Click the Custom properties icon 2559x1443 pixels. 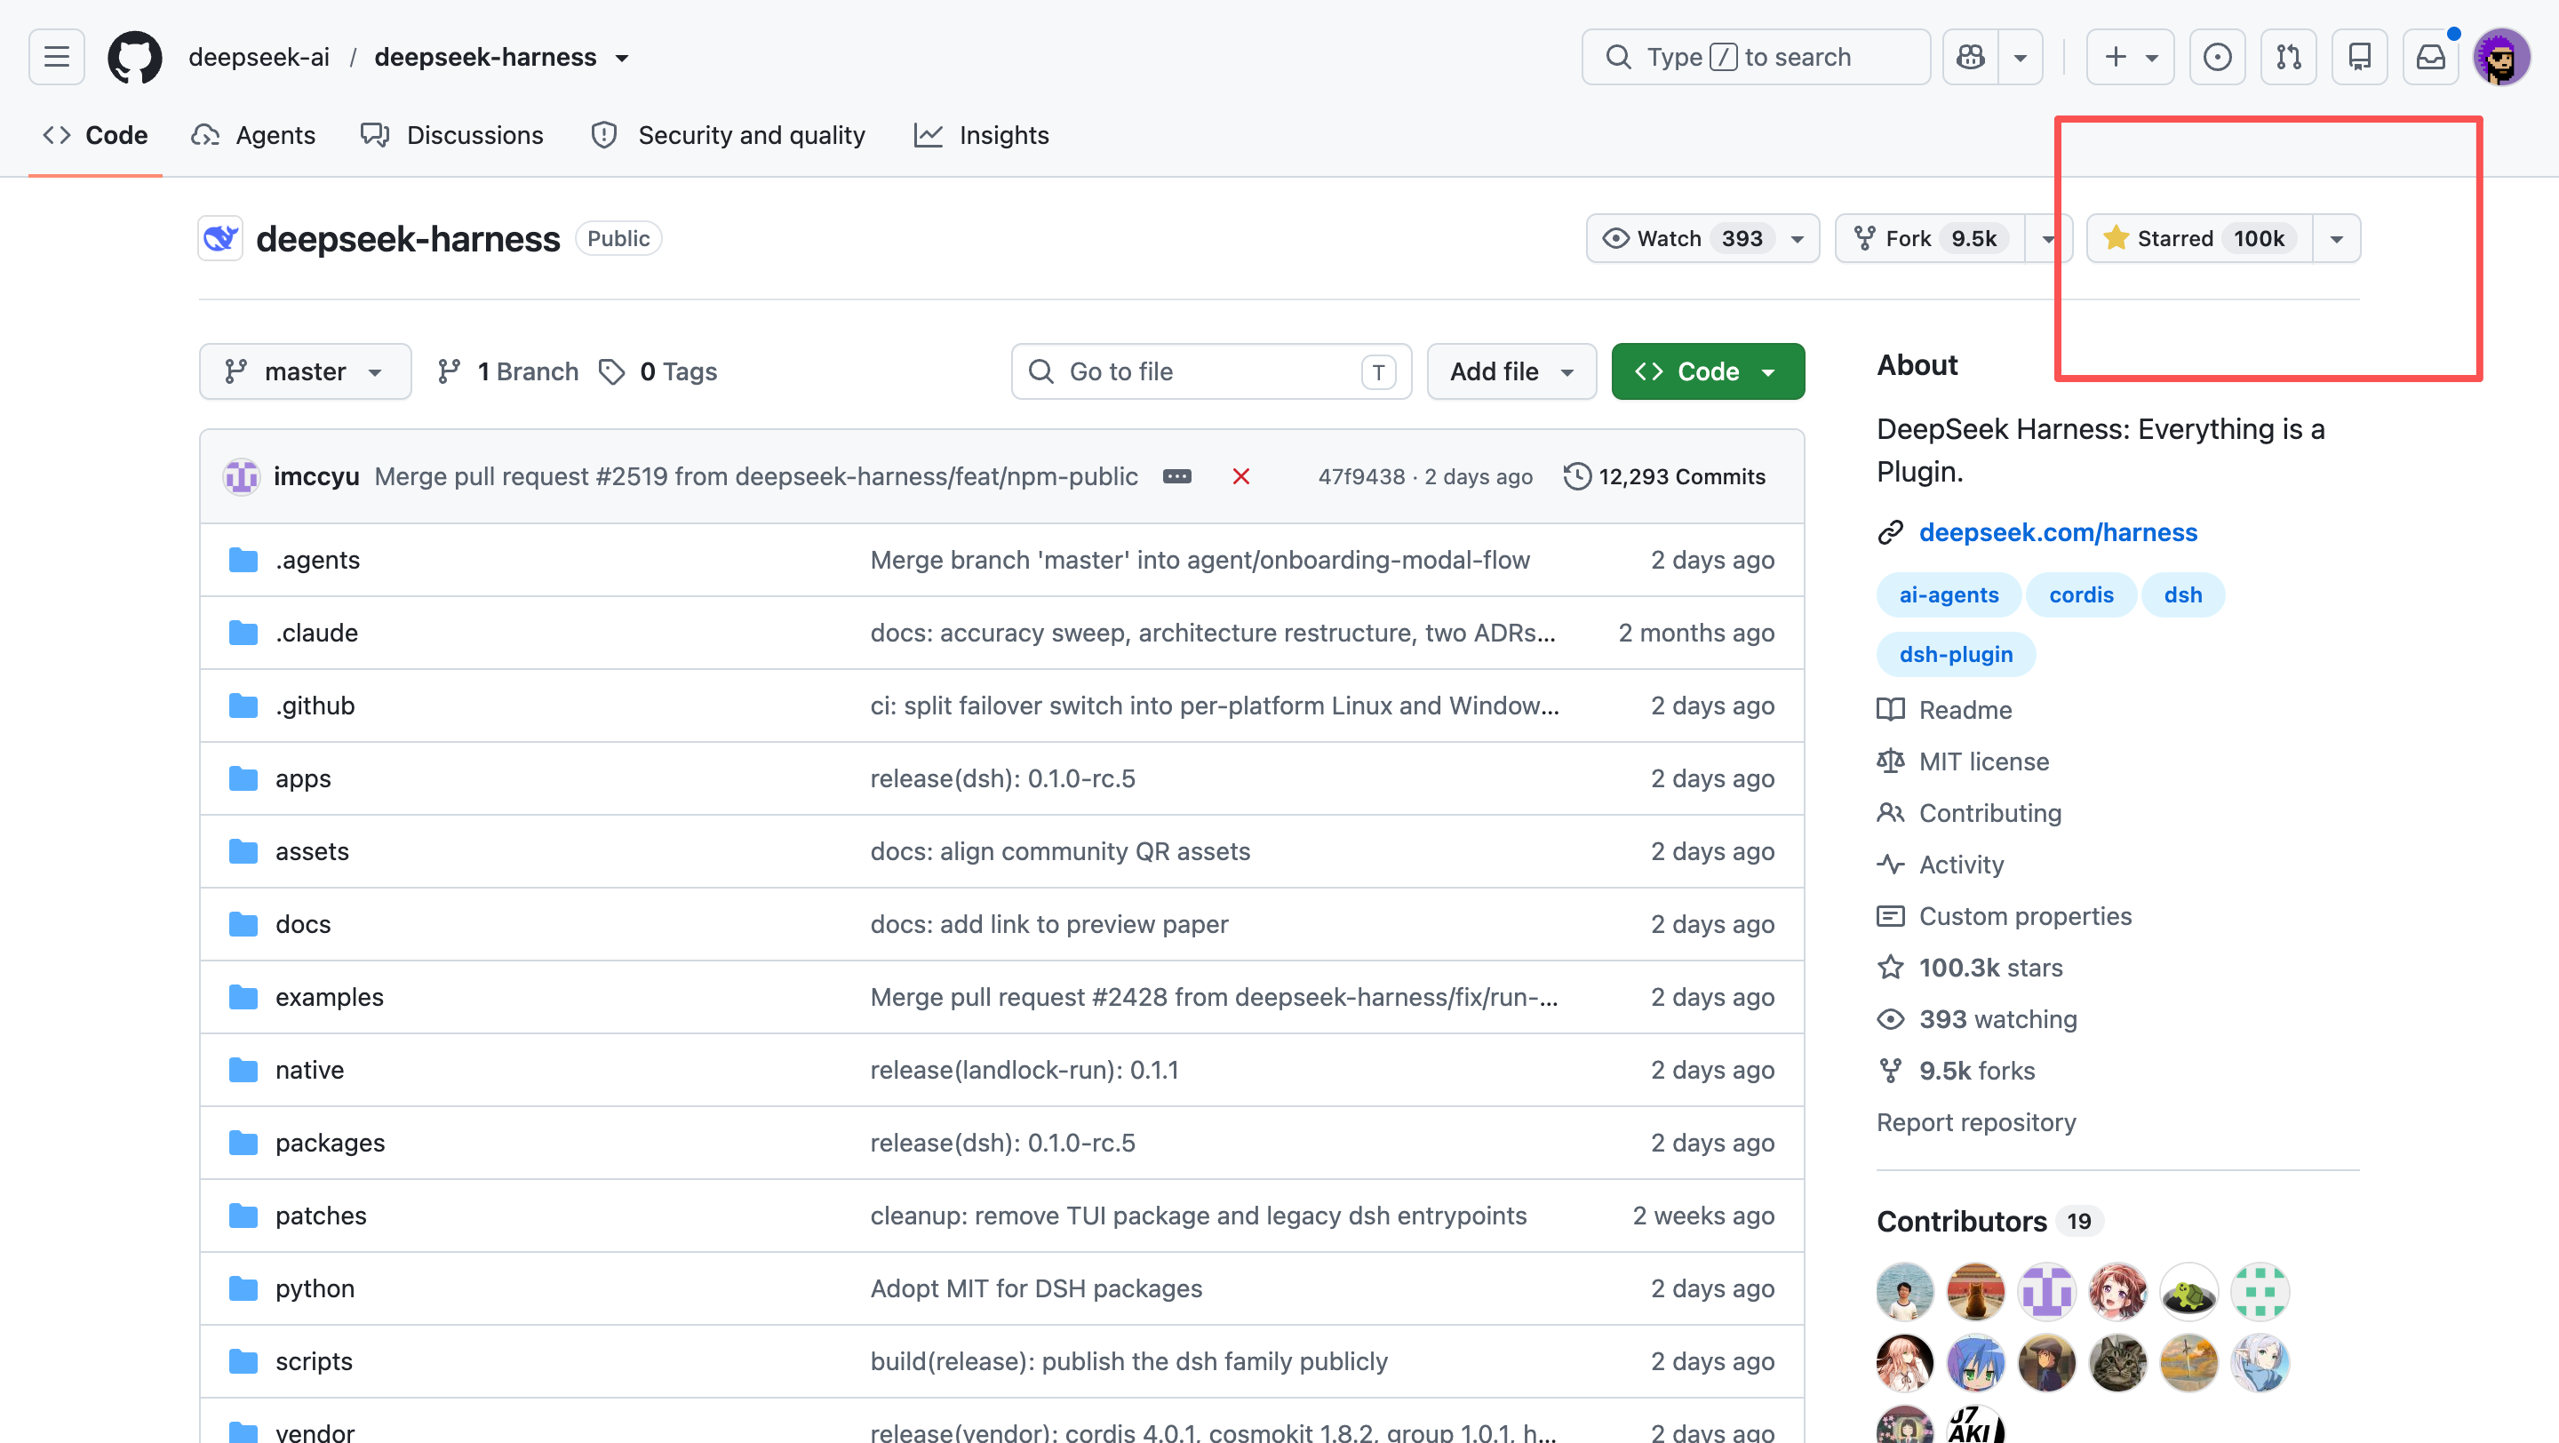click(1891, 917)
